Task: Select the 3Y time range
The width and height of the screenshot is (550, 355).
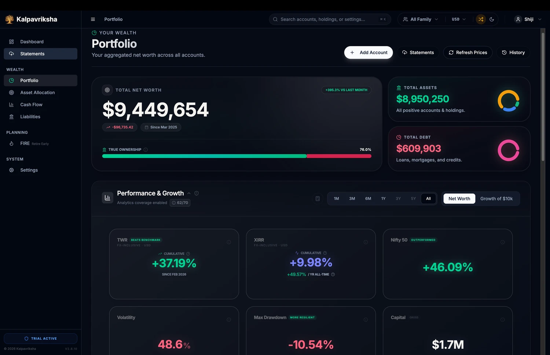Action: pyautogui.click(x=398, y=199)
